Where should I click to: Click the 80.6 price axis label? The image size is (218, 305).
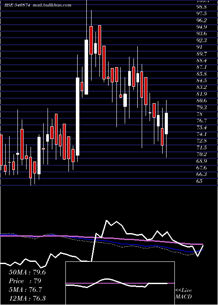tap(201, 101)
